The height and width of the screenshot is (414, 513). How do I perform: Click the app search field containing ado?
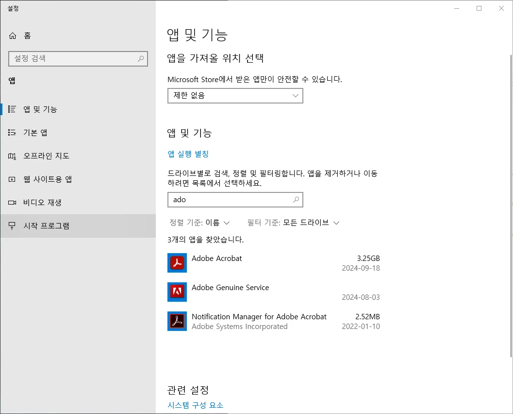(235, 199)
